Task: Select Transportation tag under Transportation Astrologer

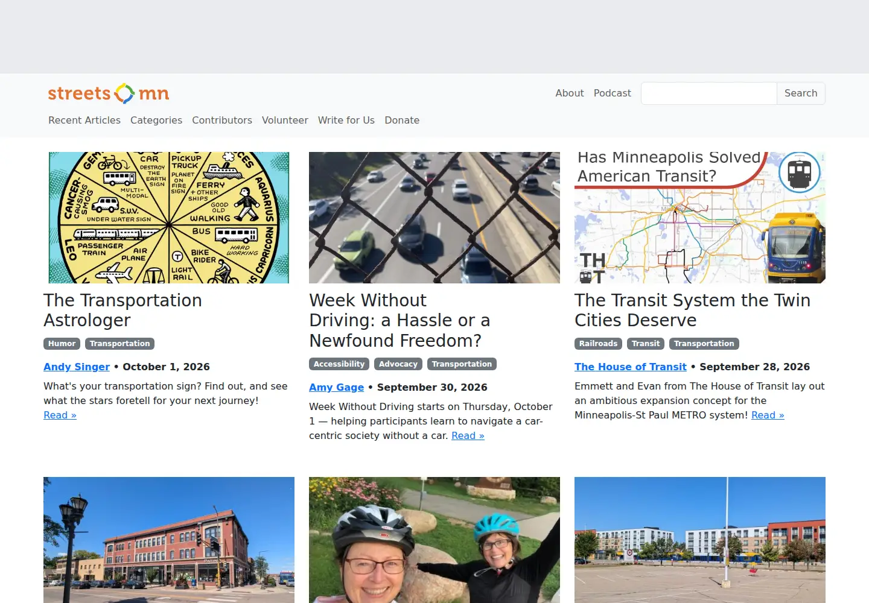Action: point(119,344)
